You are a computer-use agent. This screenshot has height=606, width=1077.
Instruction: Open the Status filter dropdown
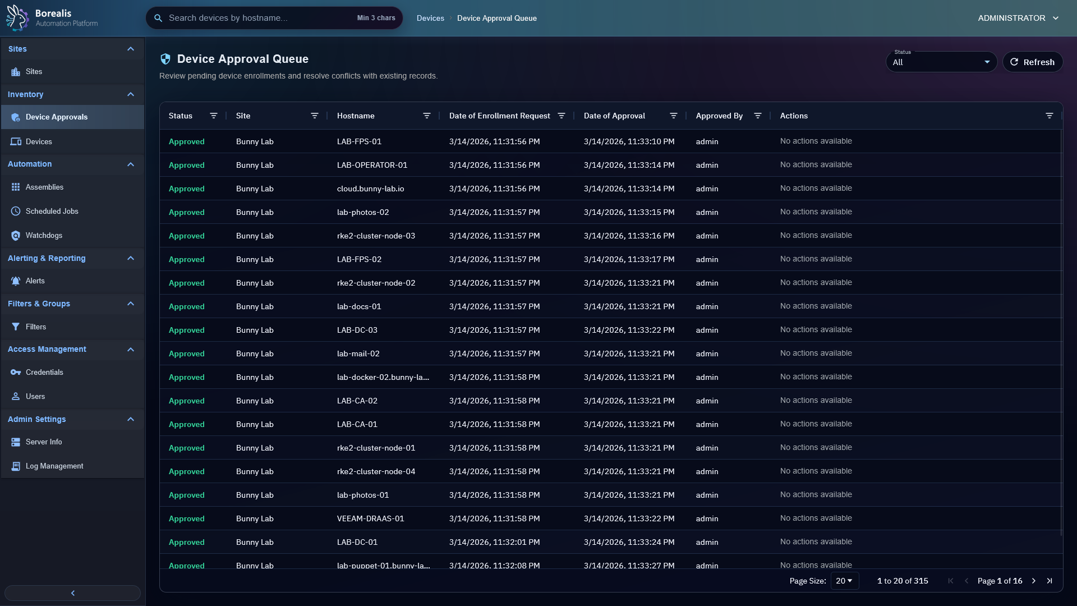941,62
